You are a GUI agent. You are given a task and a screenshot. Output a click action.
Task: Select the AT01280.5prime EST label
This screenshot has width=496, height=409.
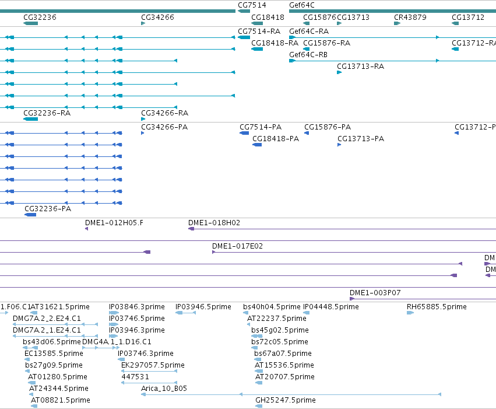tap(58, 377)
